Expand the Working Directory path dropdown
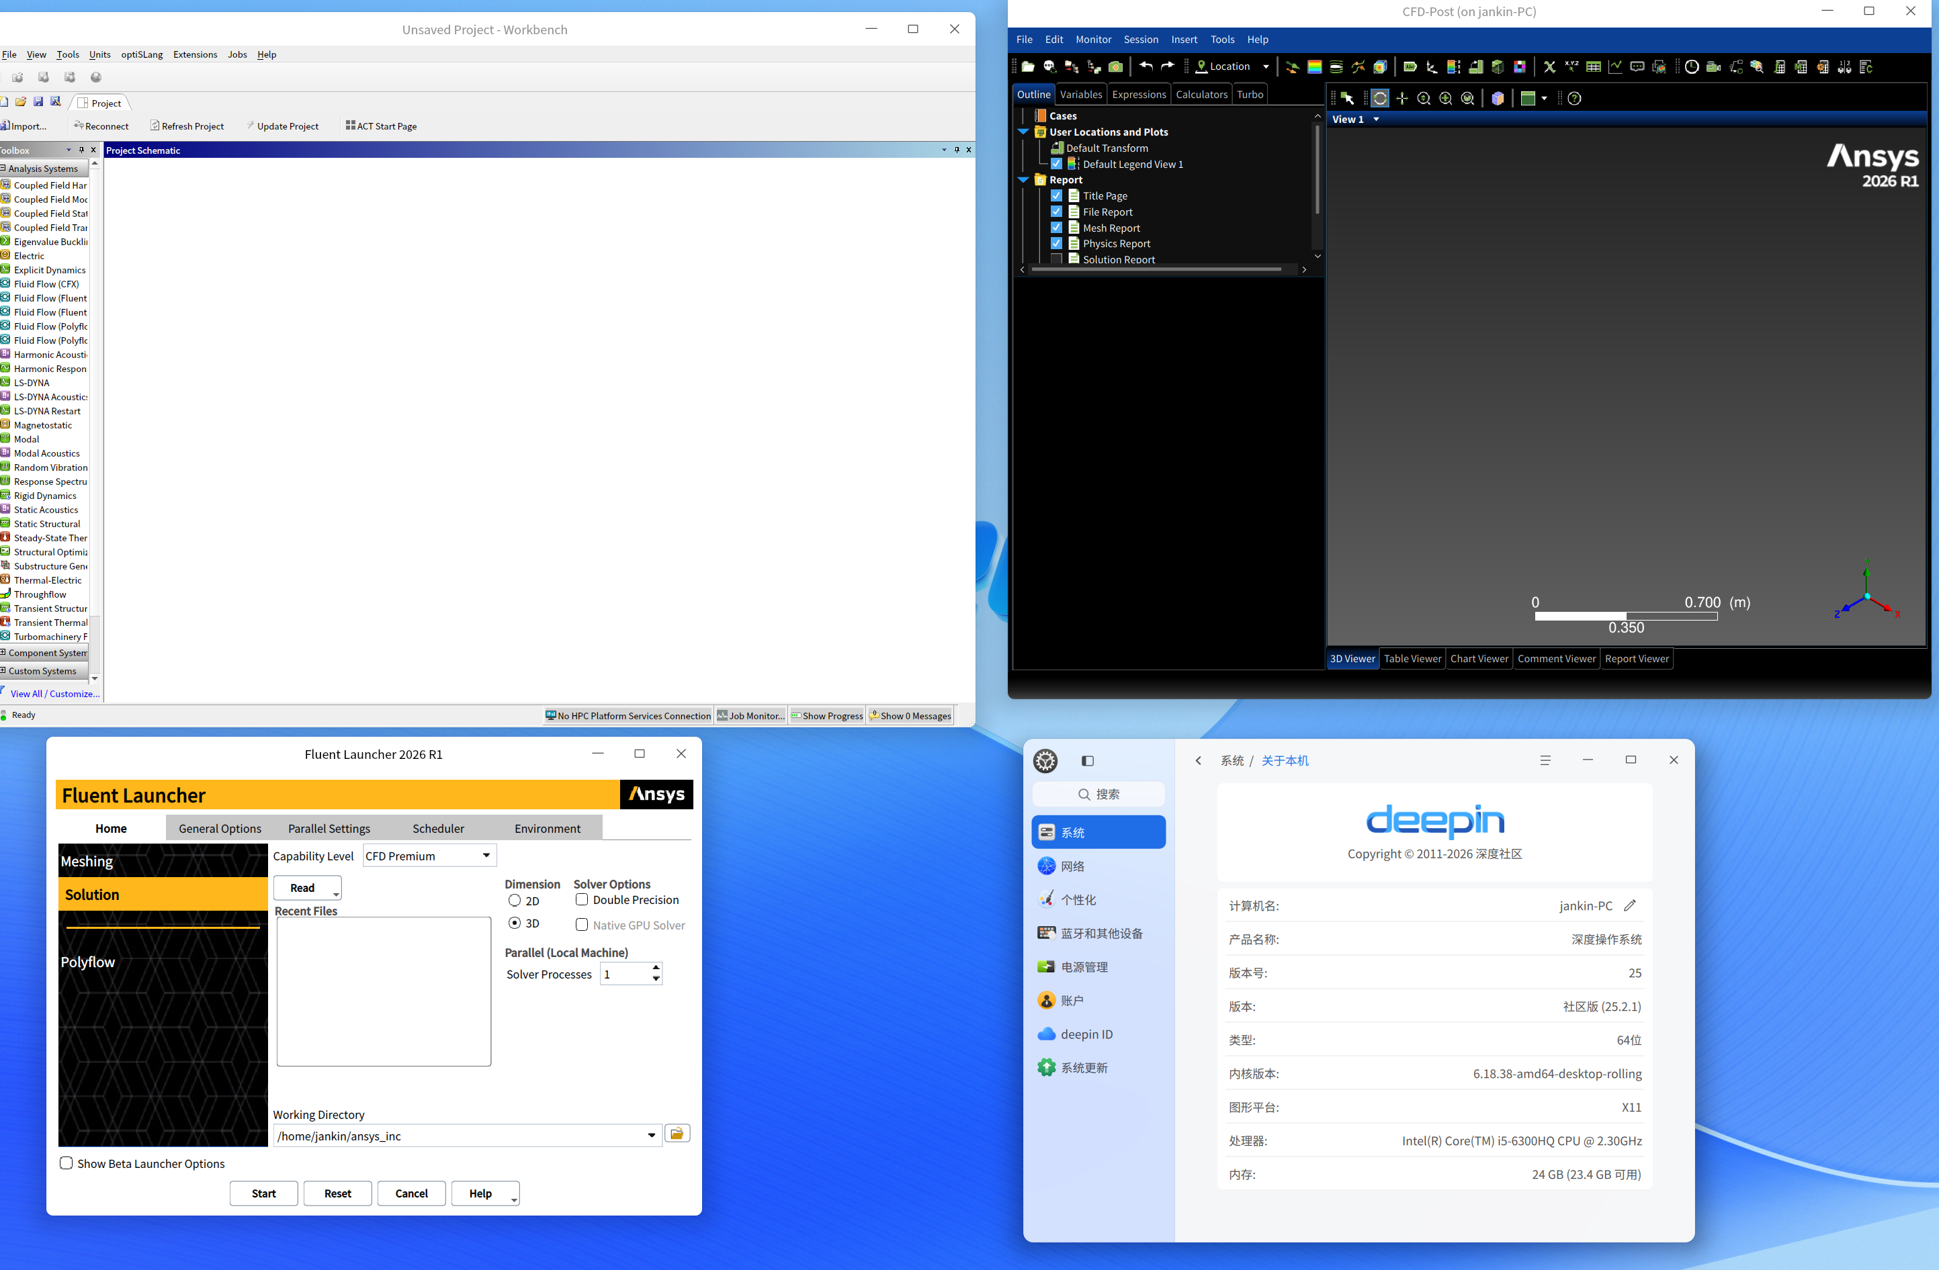The height and width of the screenshot is (1270, 1939). tap(651, 1135)
